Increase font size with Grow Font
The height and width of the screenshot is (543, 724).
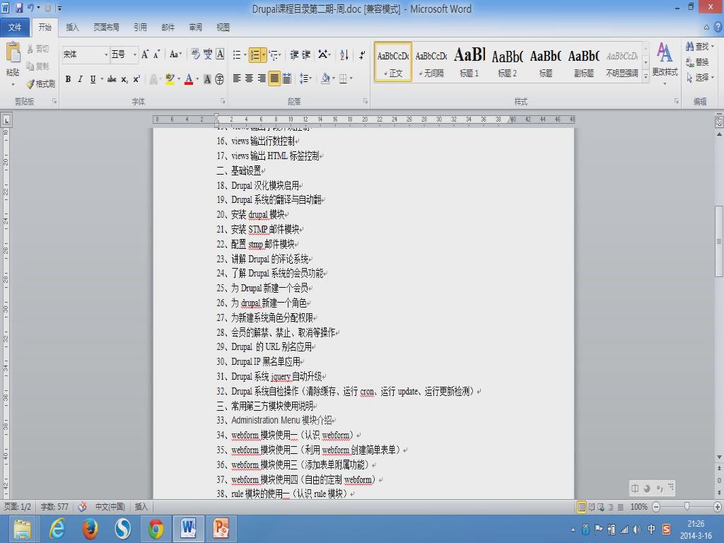coord(145,54)
